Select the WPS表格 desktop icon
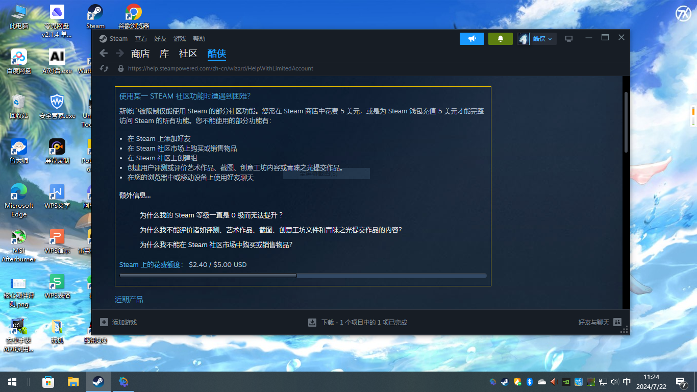The height and width of the screenshot is (392, 697). (x=57, y=286)
